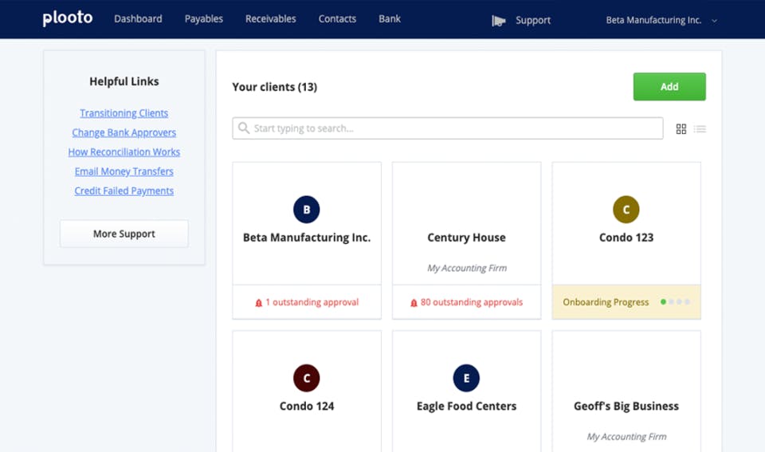Click the Onboarding Progress indicator dots
This screenshot has height=452, width=765.
675,301
